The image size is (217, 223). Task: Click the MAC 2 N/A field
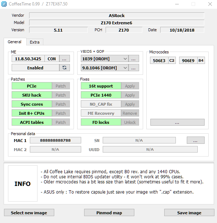55,150
